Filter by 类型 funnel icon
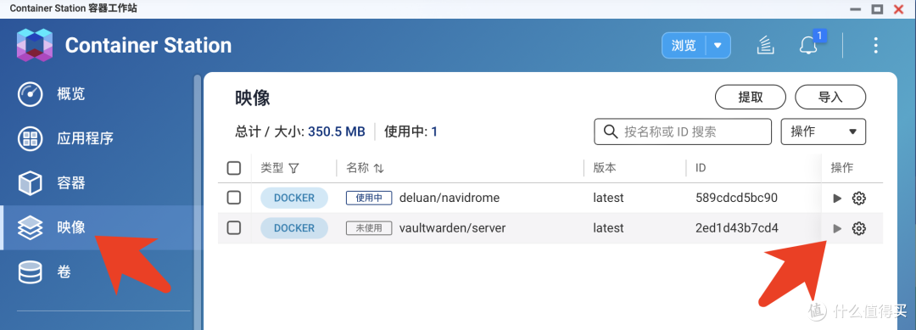Viewport: 916px width, 330px height. tap(293, 168)
